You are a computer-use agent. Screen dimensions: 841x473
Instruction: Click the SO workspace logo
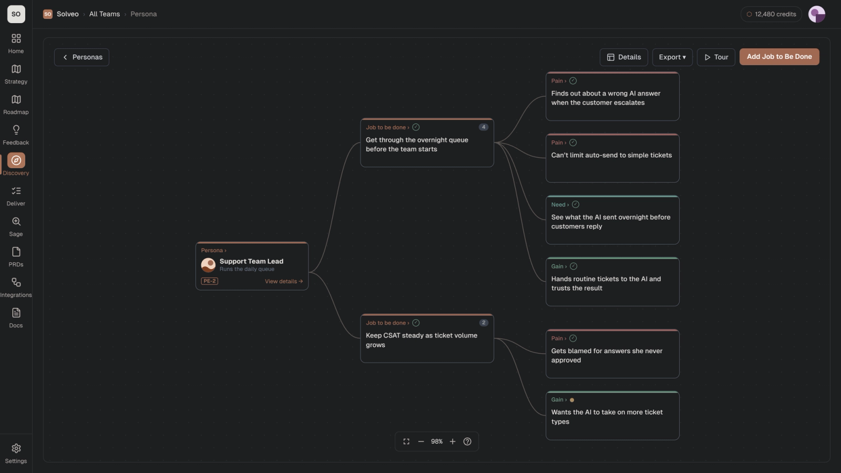tap(16, 14)
